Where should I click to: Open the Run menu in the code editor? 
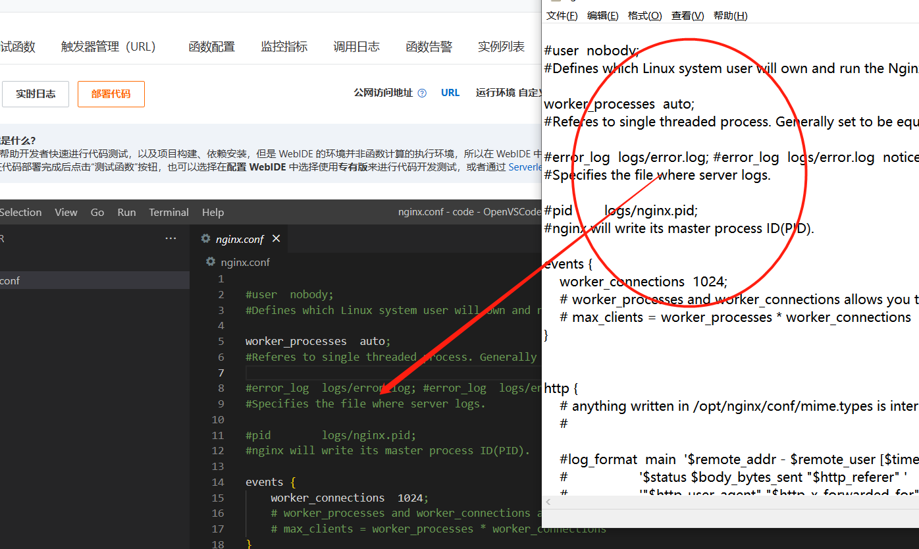pos(126,212)
